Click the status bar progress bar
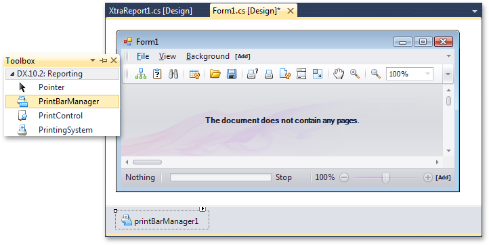The image size is (489, 245). (x=221, y=177)
